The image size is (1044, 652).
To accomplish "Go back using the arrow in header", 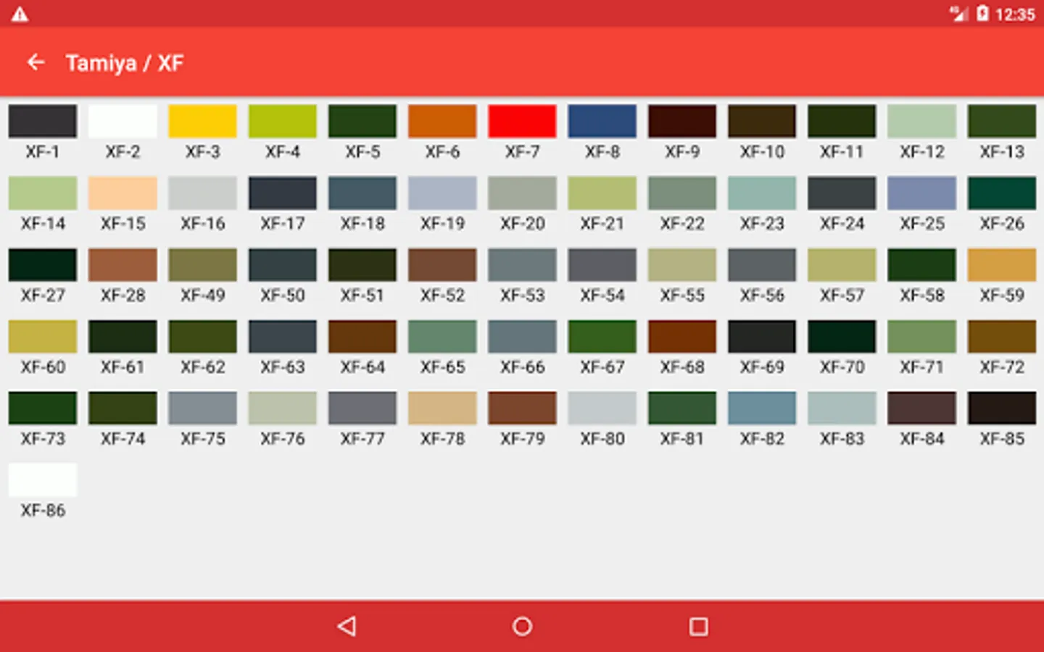I will point(36,63).
